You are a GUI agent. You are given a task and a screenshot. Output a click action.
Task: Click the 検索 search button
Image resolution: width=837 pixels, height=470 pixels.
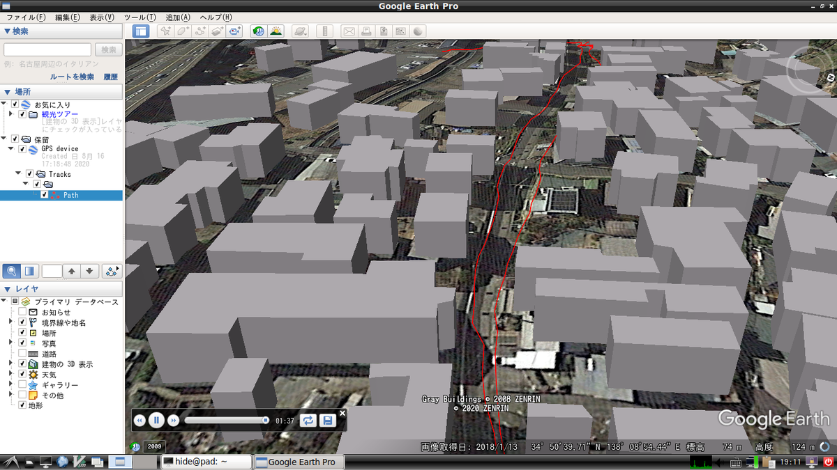pos(109,49)
